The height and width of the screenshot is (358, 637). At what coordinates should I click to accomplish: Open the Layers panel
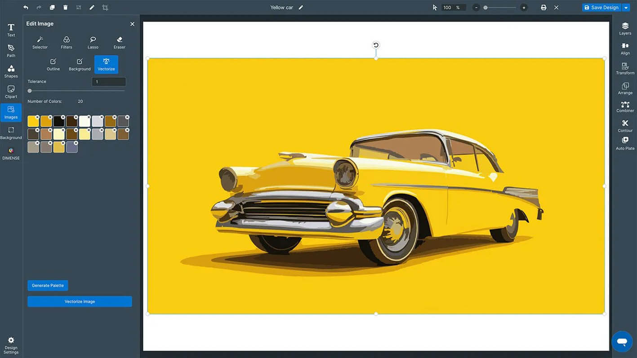[625, 29]
